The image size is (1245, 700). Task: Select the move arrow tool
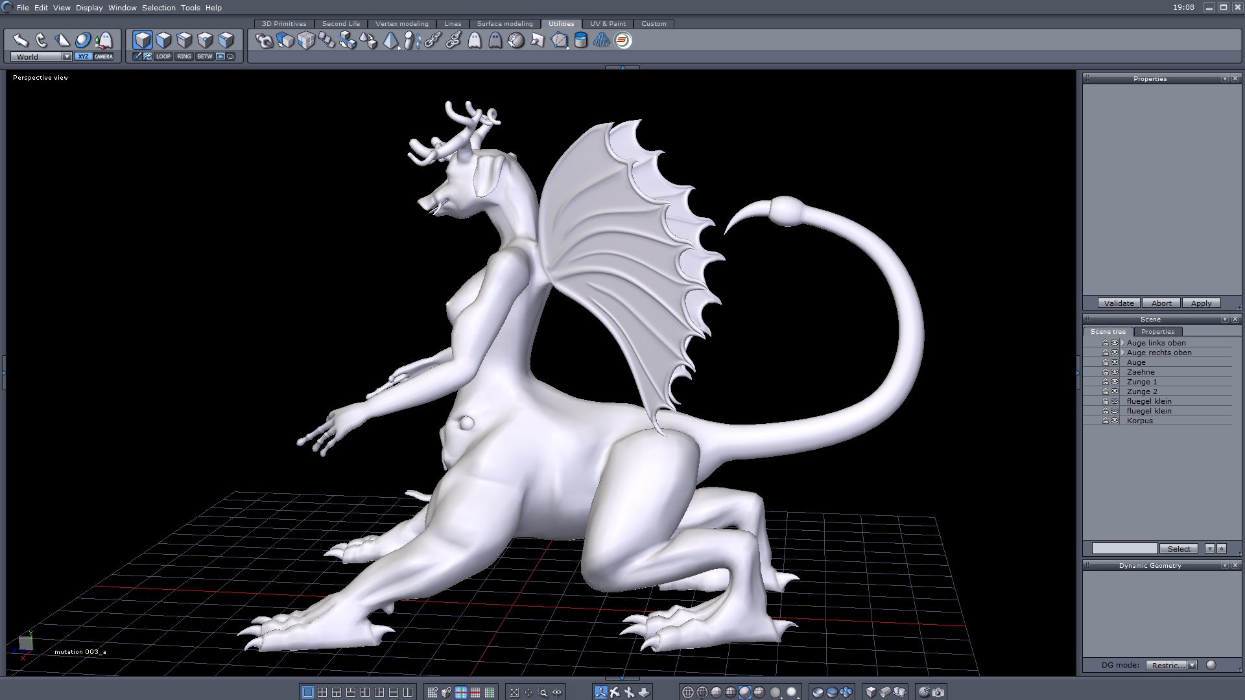20,40
